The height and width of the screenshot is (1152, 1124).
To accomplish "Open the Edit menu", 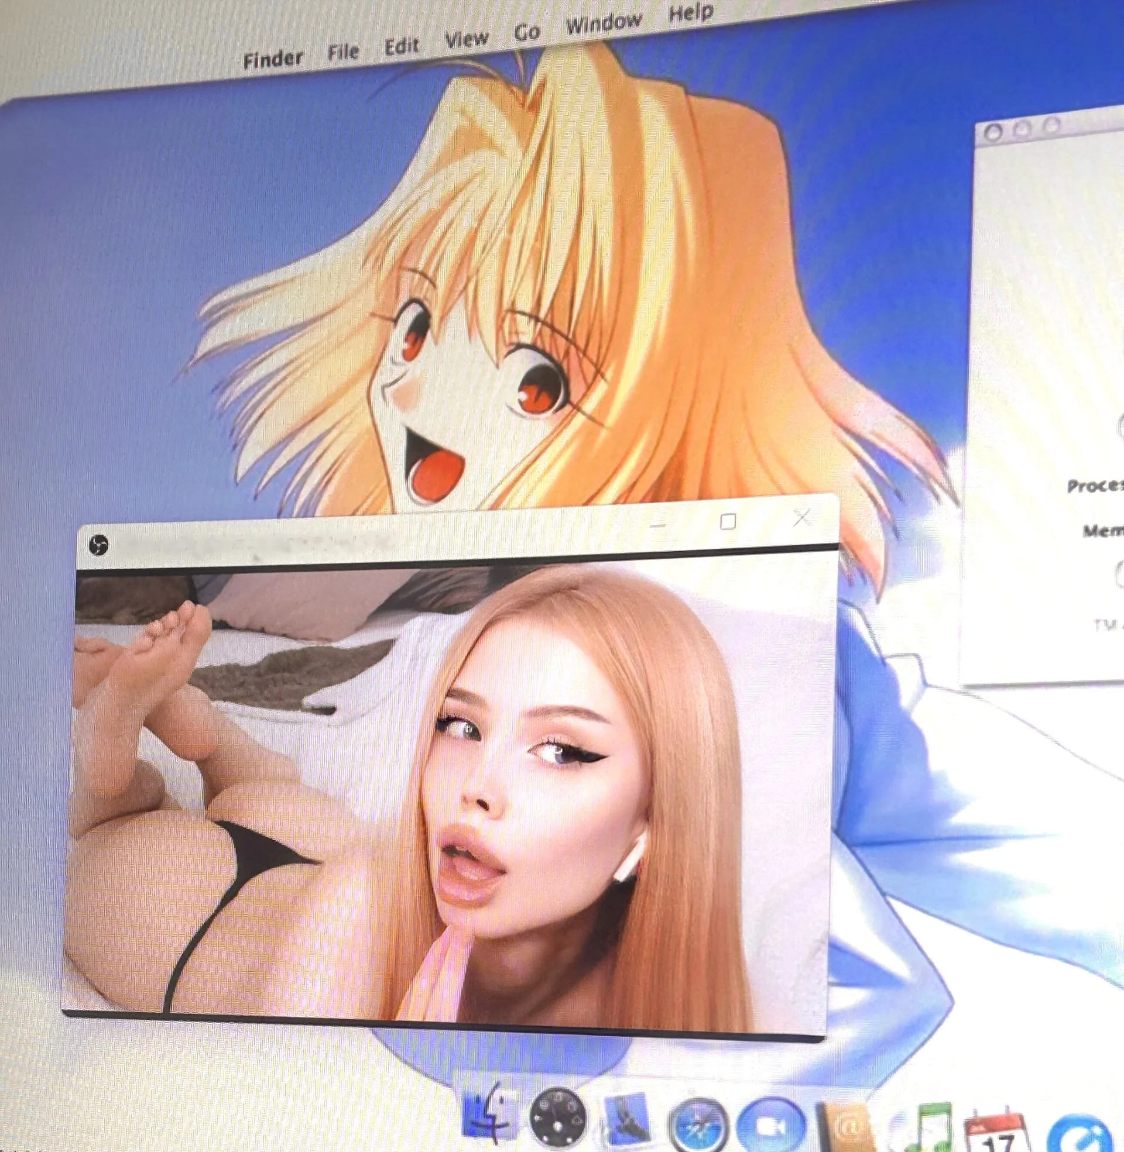I will click(402, 46).
